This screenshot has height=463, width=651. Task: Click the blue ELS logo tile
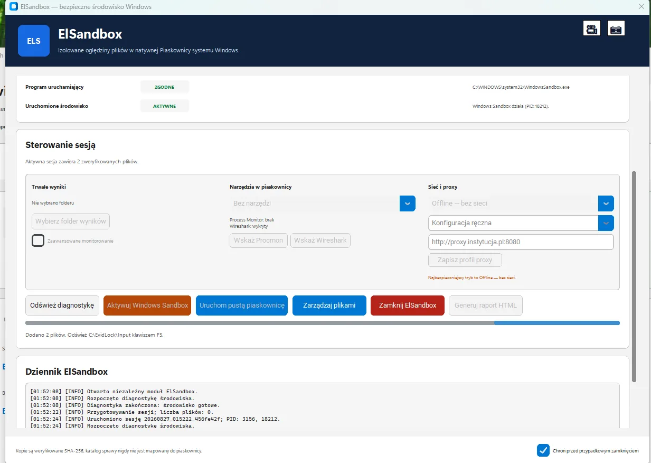tap(34, 41)
